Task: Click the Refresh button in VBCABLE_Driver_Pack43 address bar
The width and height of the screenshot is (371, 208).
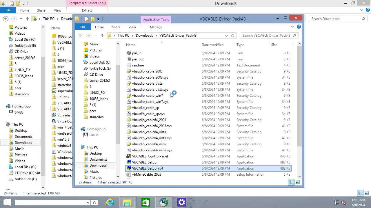Action: click(x=232, y=36)
